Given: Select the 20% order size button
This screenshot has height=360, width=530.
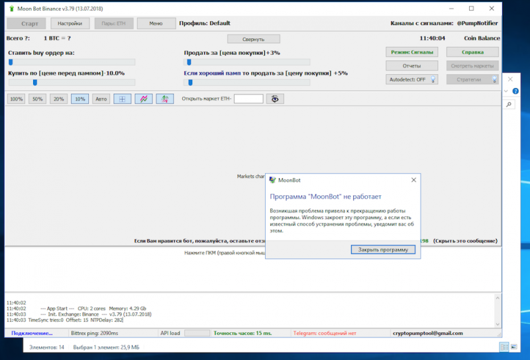Looking at the screenshot, I should point(59,99).
